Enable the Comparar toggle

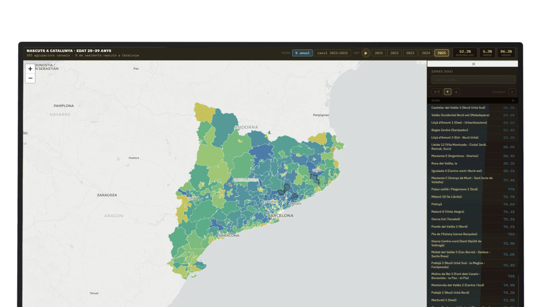click(x=511, y=91)
